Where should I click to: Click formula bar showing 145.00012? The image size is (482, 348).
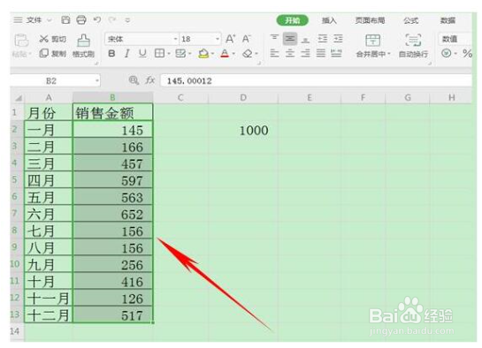[x=316, y=80]
